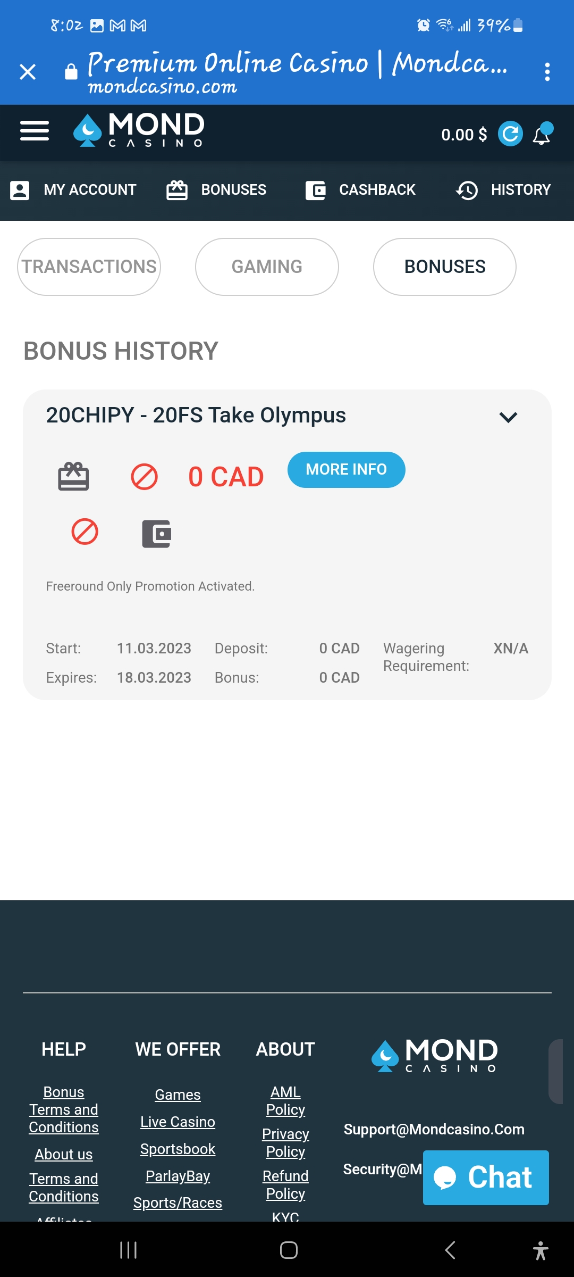The image size is (574, 1277).
Task: Switch to the Gaming tab
Action: point(267,267)
